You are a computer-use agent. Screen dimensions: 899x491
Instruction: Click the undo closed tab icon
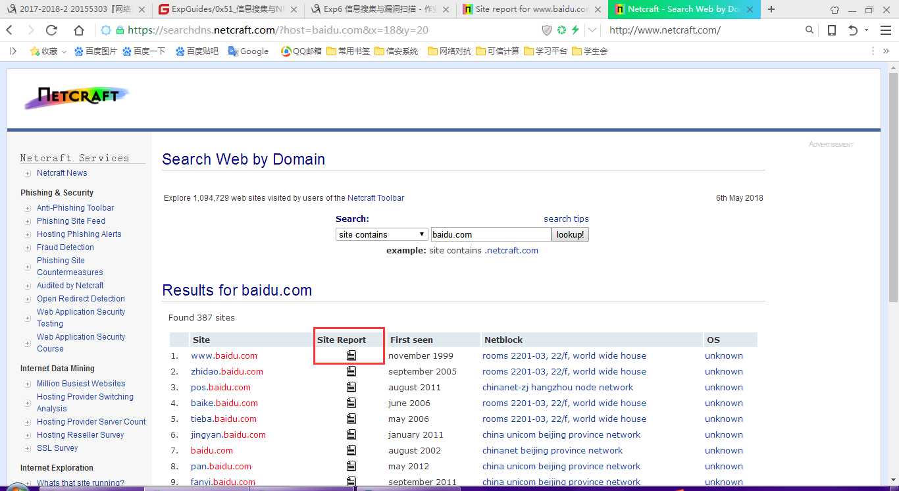[x=853, y=30]
